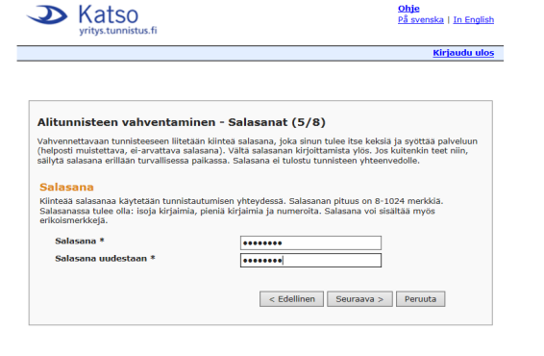Click the yritys.tunnistus.fi text
The image size is (544, 356).
click(118, 31)
